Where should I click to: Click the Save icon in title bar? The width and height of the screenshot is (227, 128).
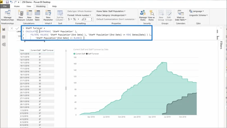click(x=7, y=2)
